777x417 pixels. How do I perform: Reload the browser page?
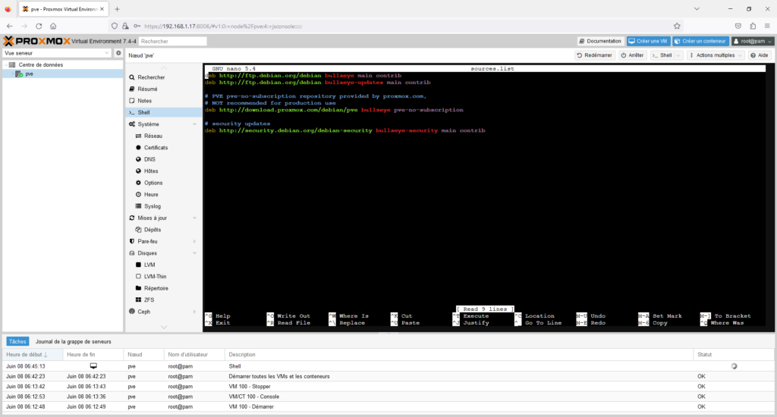click(x=39, y=27)
